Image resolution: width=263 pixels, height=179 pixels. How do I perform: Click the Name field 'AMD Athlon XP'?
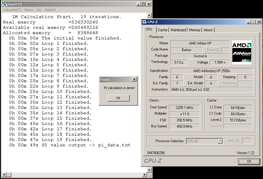(200, 43)
